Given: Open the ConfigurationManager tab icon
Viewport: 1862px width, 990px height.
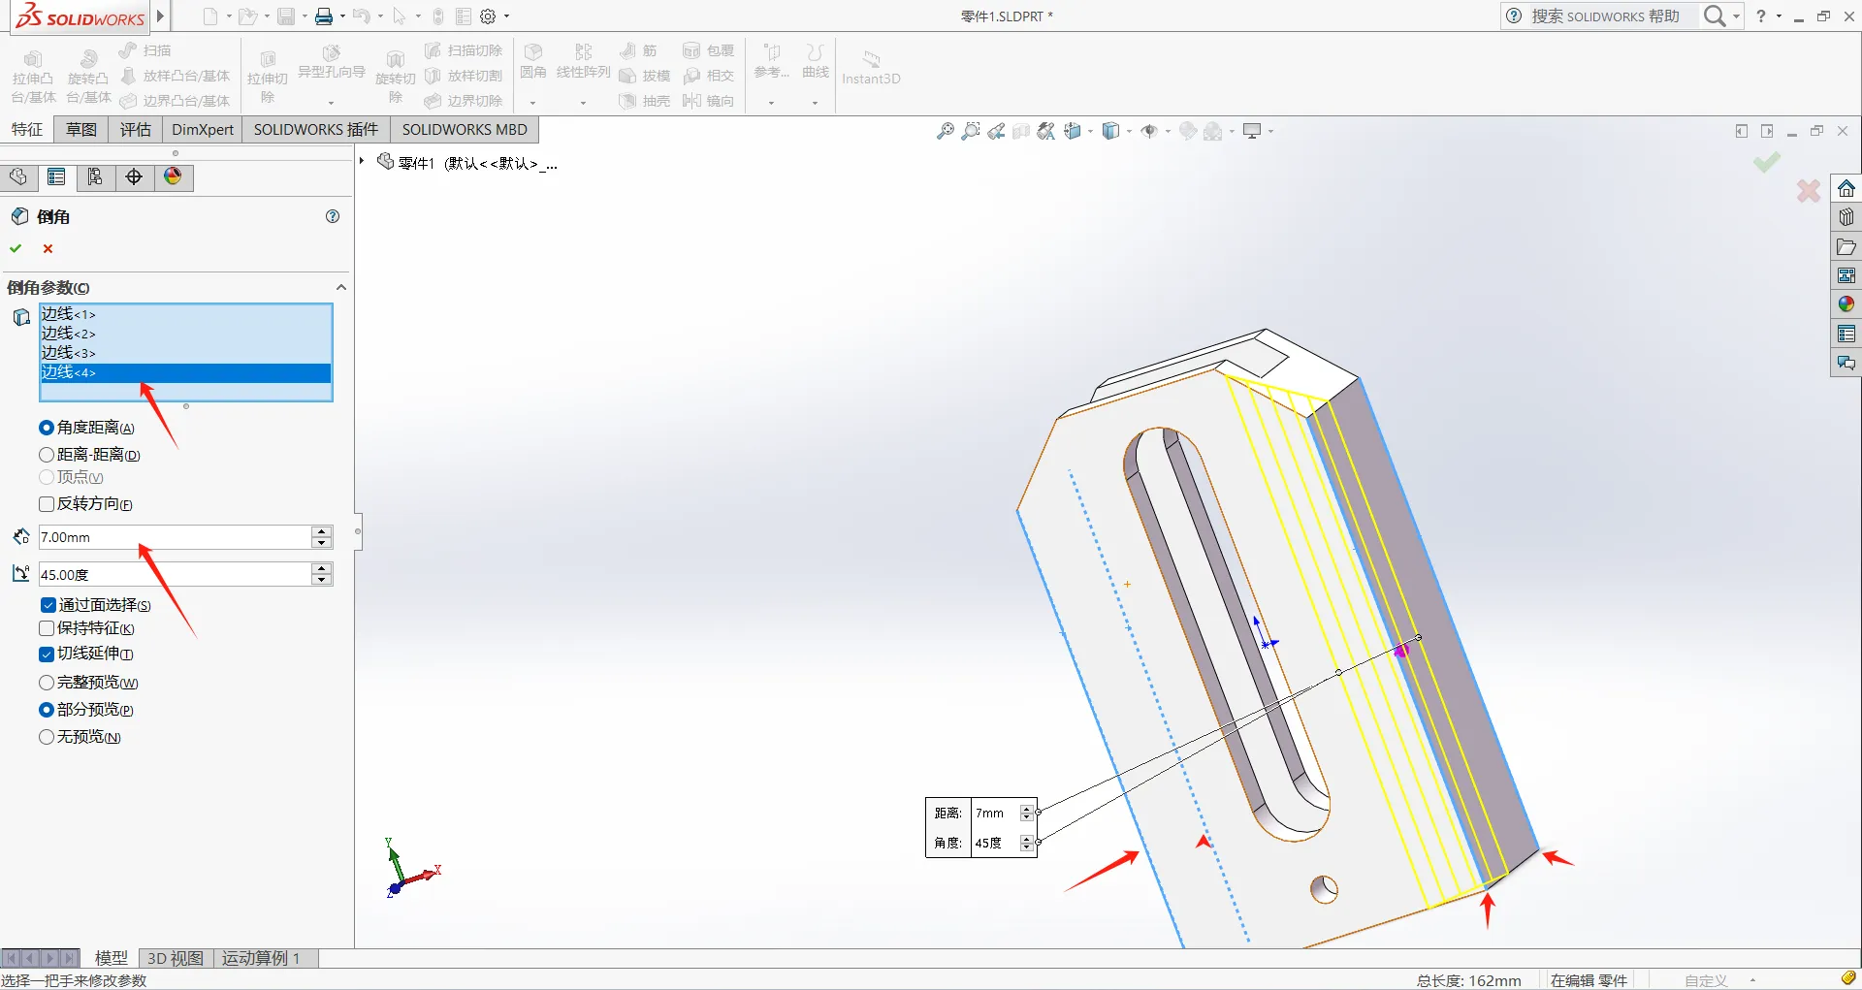Looking at the screenshot, I should click(x=95, y=176).
